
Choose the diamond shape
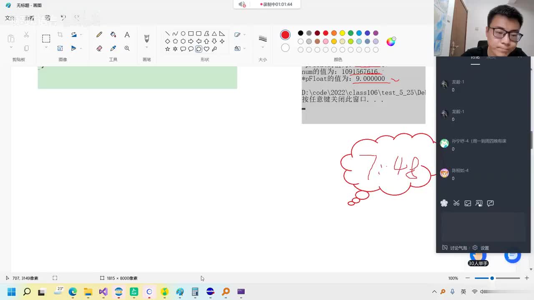pos(167,41)
